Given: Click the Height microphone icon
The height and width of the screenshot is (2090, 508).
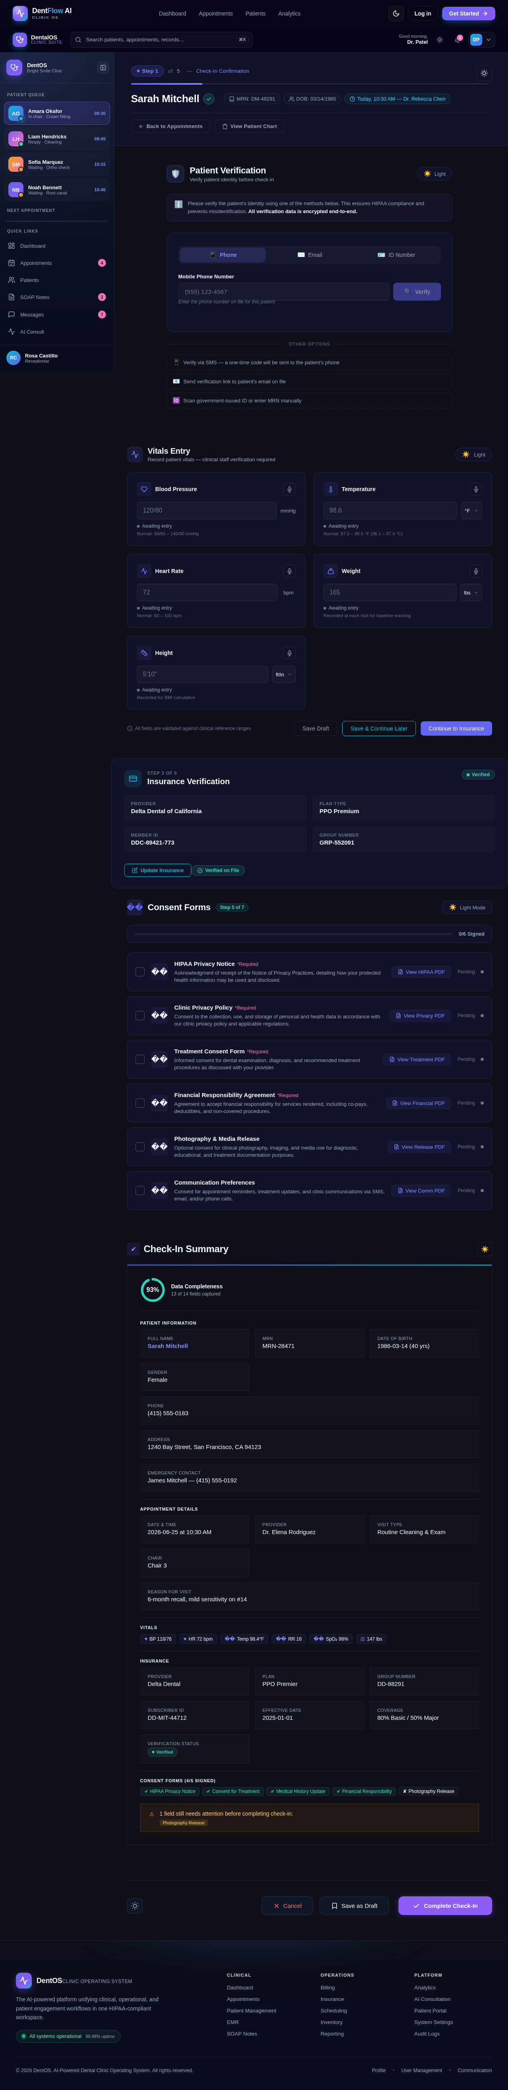Looking at the screenshot, I should click(x=289, y=653).
